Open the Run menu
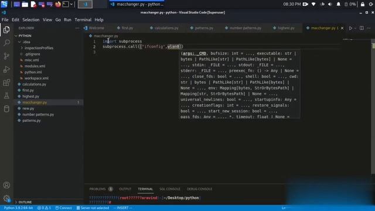Viewport: 375px width, 211px height. click(67, 20)
